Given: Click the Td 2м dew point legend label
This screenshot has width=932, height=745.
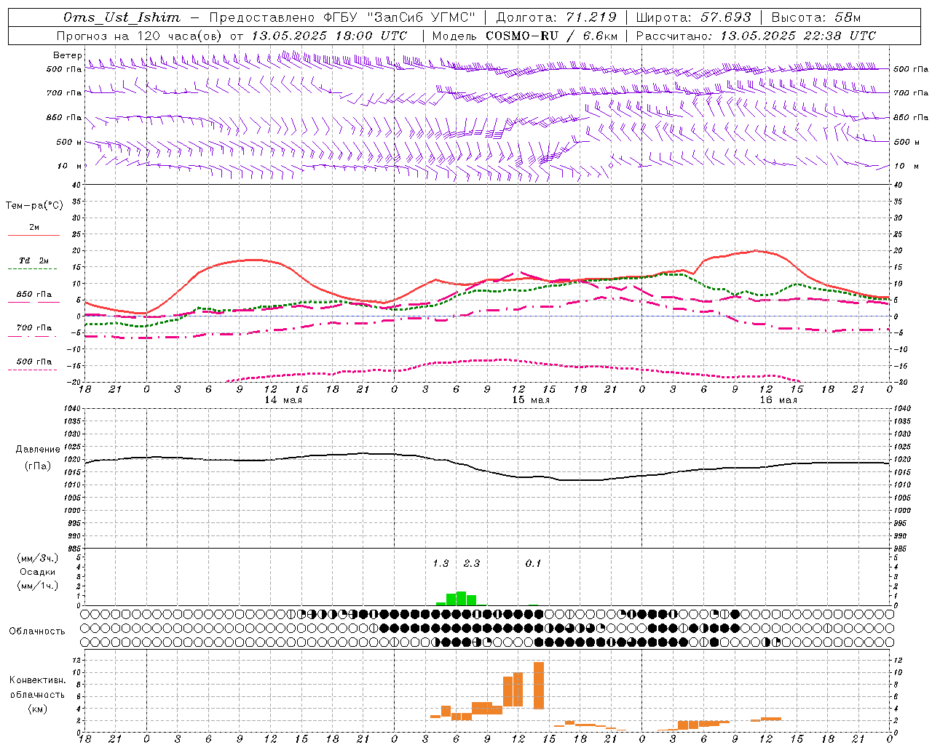Looking at the screenshot, I should click(34, 260).
